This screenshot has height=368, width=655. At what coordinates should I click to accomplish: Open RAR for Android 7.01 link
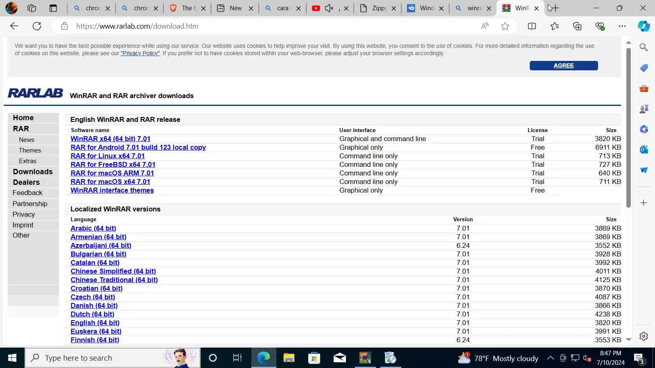click(138, 148)
